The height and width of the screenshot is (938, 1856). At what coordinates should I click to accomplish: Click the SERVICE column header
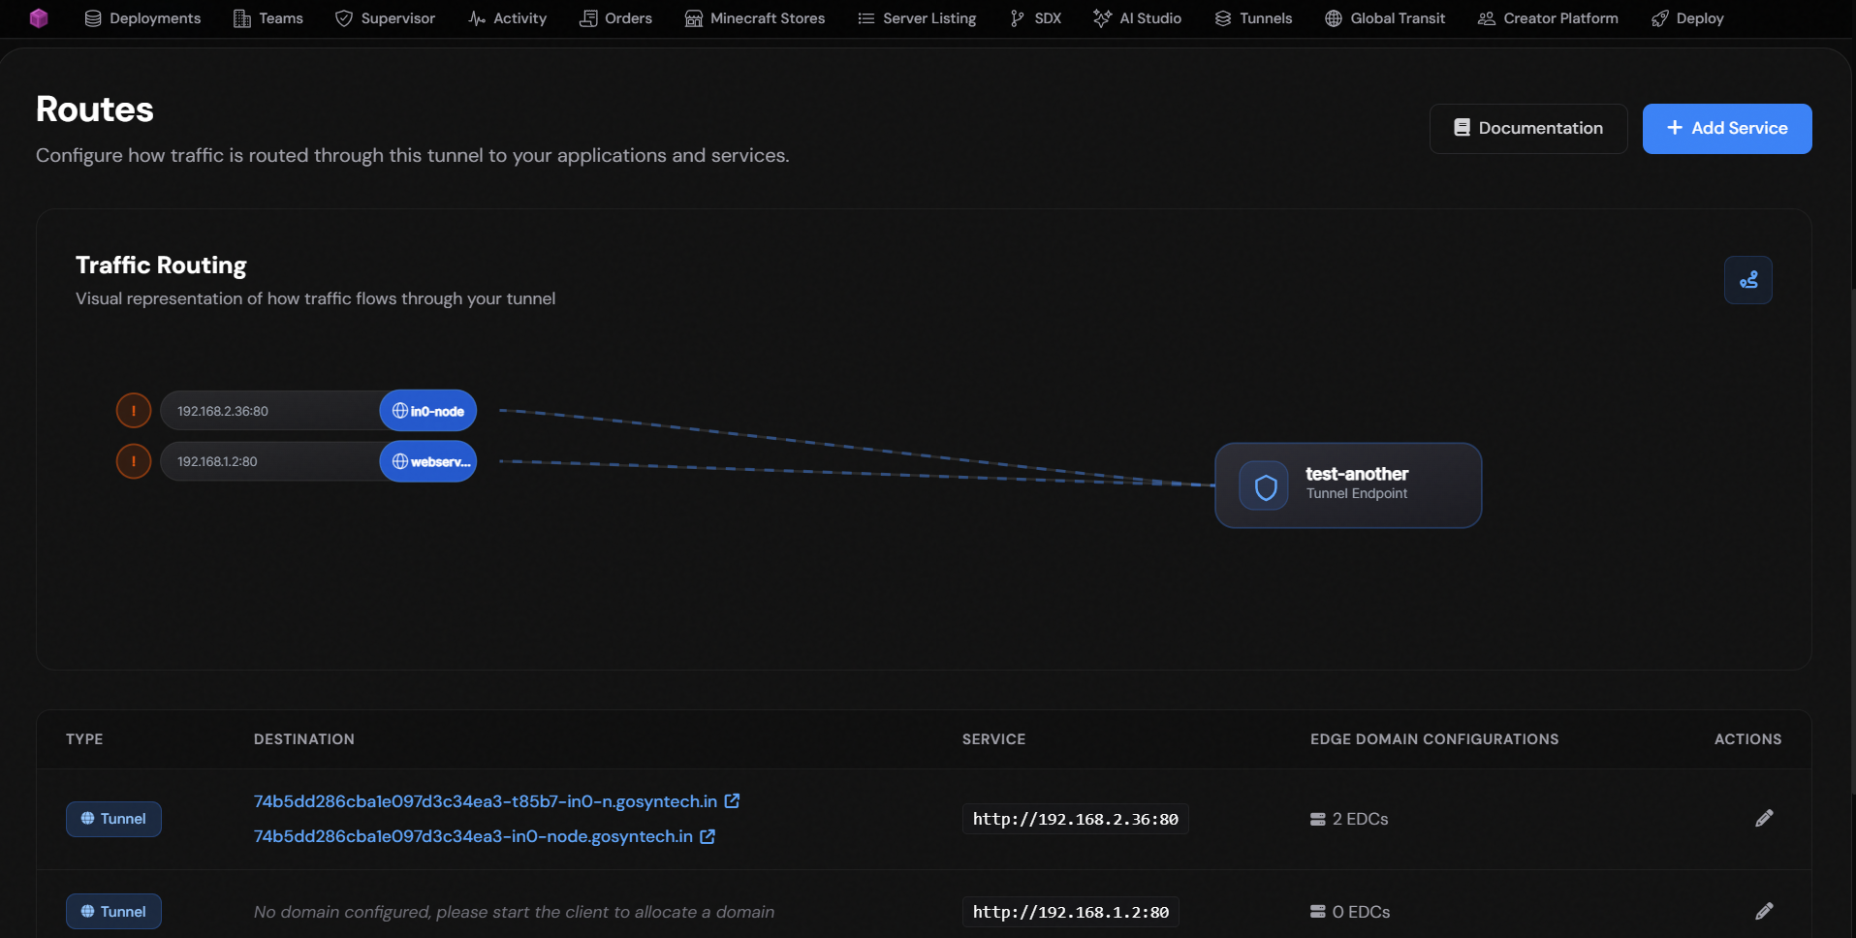993,739
